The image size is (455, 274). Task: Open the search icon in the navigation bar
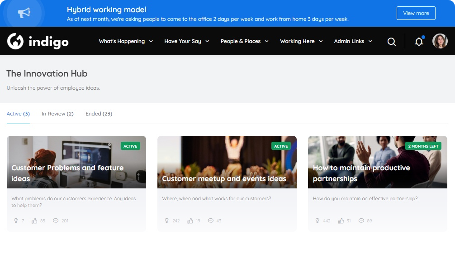pos(391,41)
